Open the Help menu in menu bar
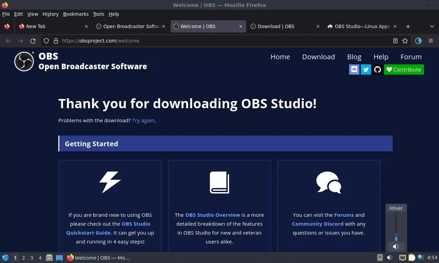Image resolution: width=439 pixels, height=263 pixels. click(114, 14)
